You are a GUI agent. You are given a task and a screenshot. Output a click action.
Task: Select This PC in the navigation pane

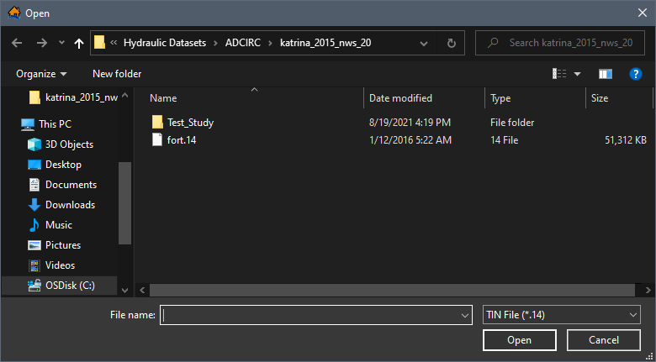click(46, 124)
